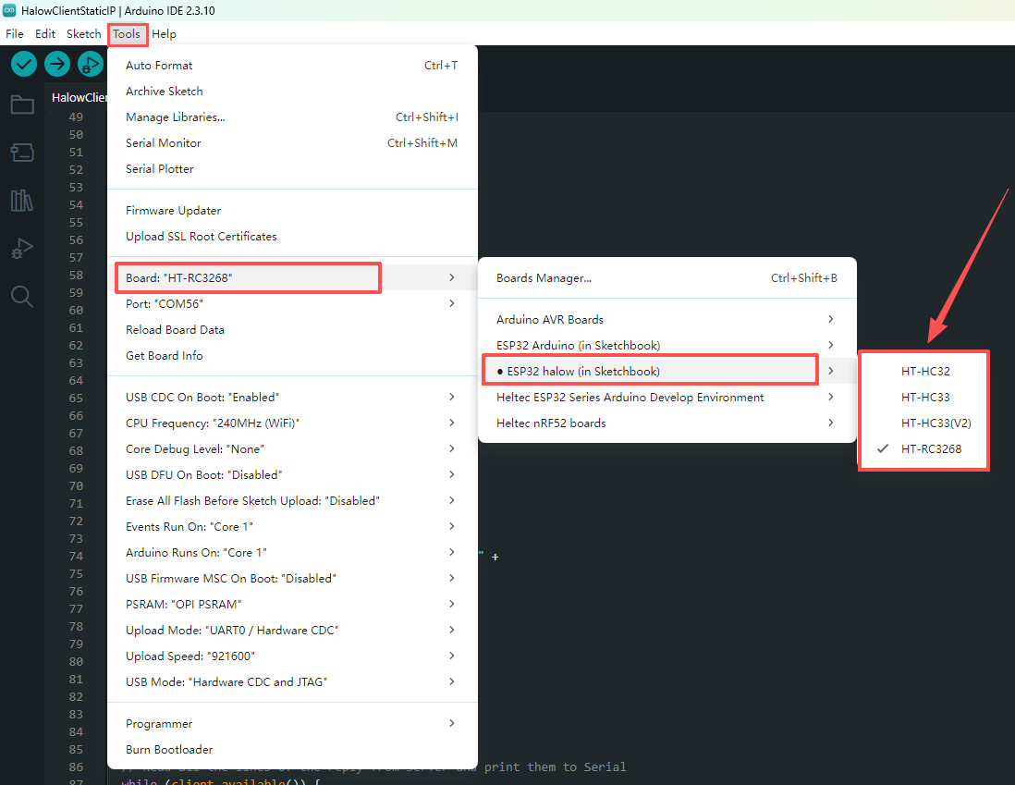Screen dimensions: 1015x785
Task: Expand Events Run On options
Action: pos(293,527)
